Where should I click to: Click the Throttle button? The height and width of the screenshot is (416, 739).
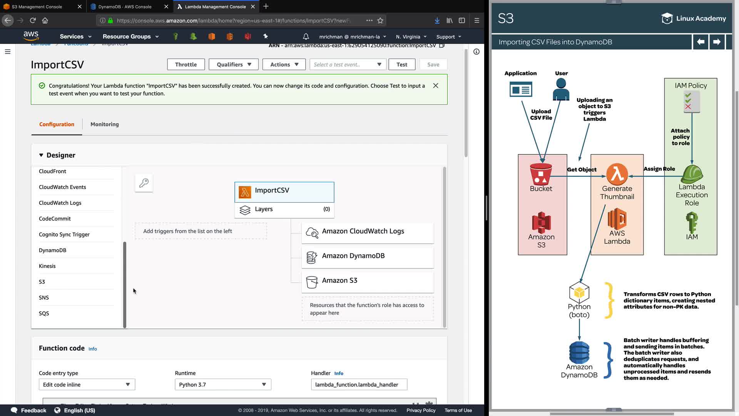point(186,64)
